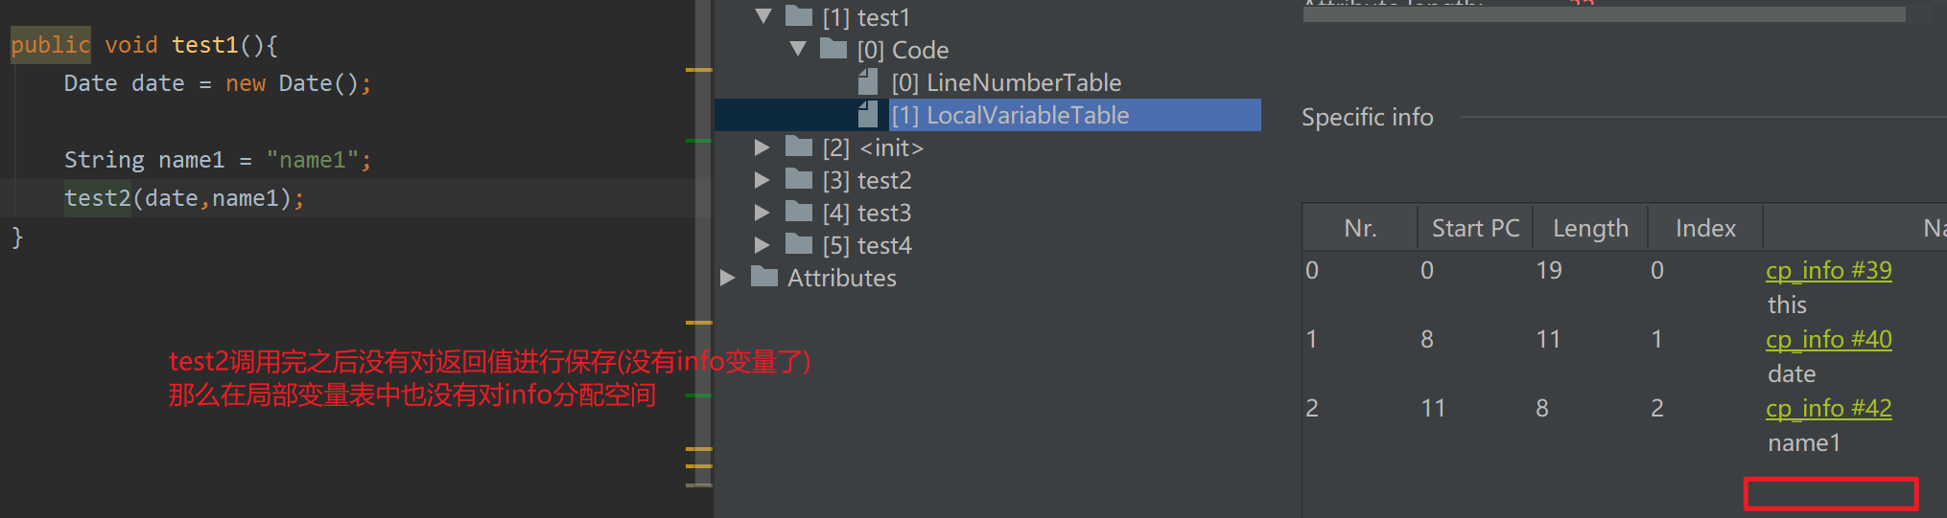
Task: Click the test4 folder icon
Action: point(799,243)
